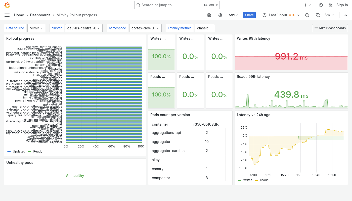The width and height of the screenshot is (352, 201).
Task: Select Home in the breadcrumb
Action: [19, 15]
